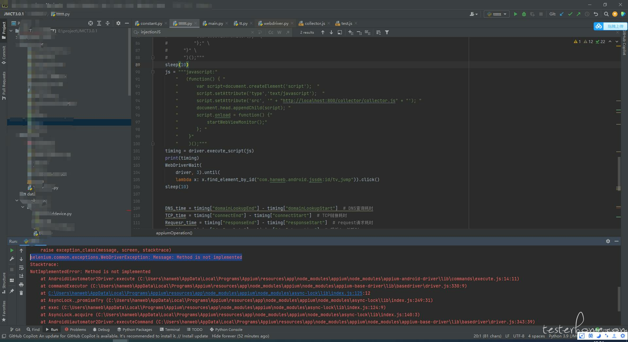Click scroll to end icon in Run console
628x342 pixels.
pyautogui.click(x=21, y=276)
